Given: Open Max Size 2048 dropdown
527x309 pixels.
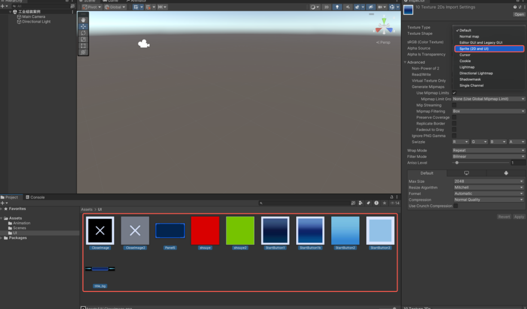Looking at the screenshot, I should click(x=489, y=182).
